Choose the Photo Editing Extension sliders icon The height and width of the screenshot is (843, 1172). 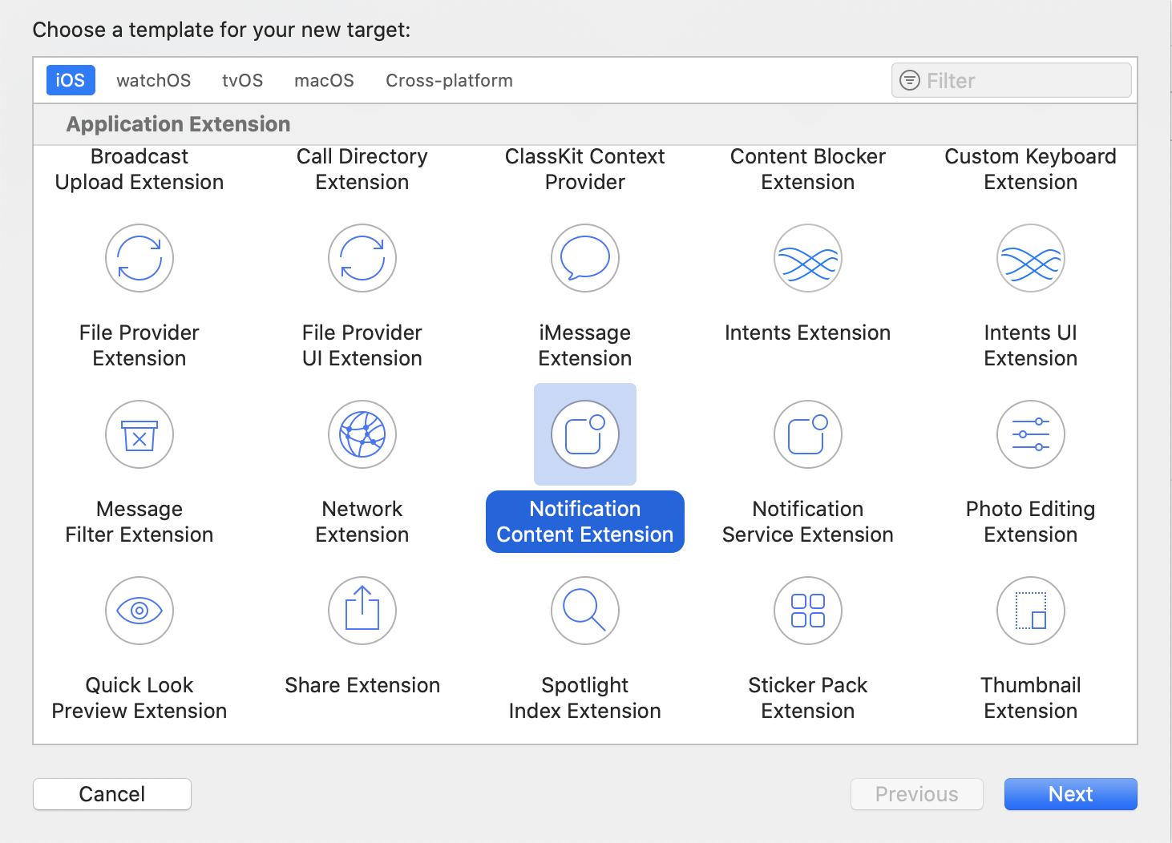pyautogui.click(x=1031, y=434)
